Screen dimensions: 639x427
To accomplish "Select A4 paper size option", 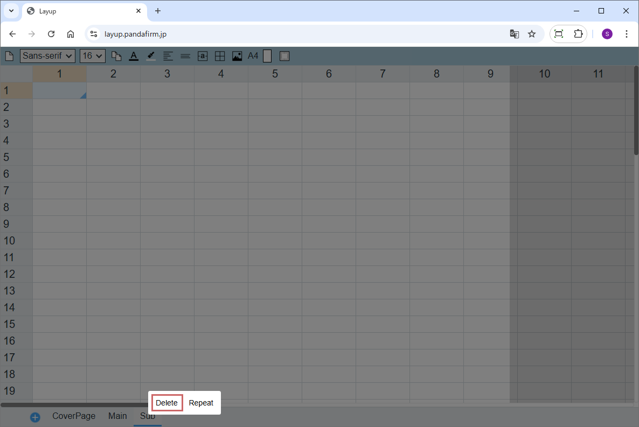I will tap(253, 56).
